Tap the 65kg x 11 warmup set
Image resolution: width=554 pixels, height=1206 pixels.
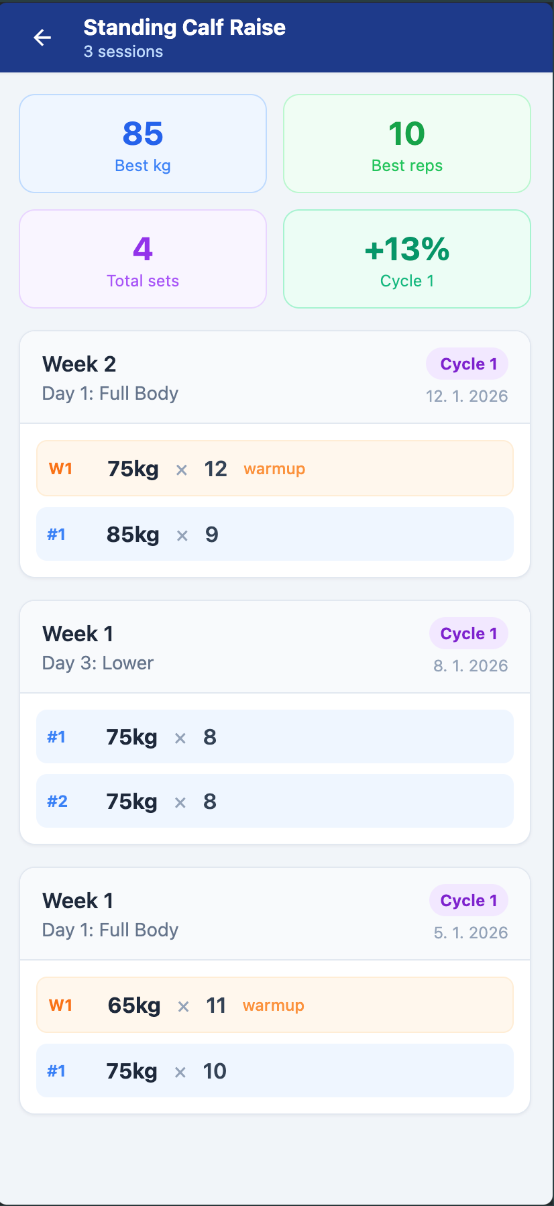[x=275, y=1005]
